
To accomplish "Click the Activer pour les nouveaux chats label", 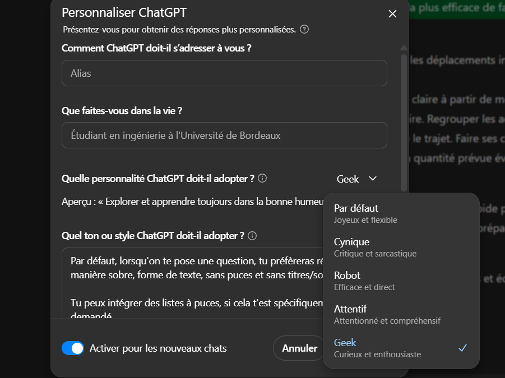I will pos(158,348).
